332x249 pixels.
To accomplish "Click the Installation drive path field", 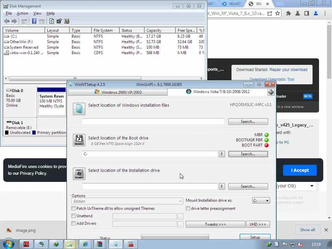I will pyautogui.click(x=150, y=186).
